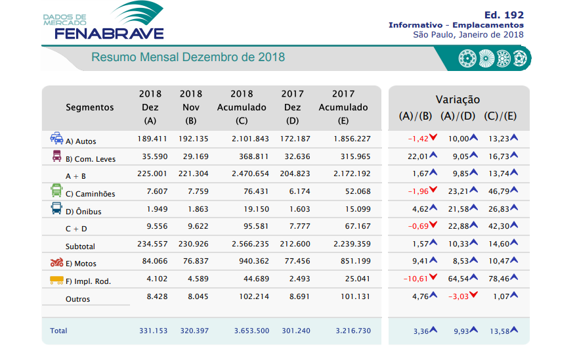Click the Total row label

pos(58,331)
